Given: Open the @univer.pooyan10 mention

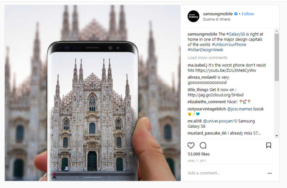Looking at the screenshot, I should point(220,121).
